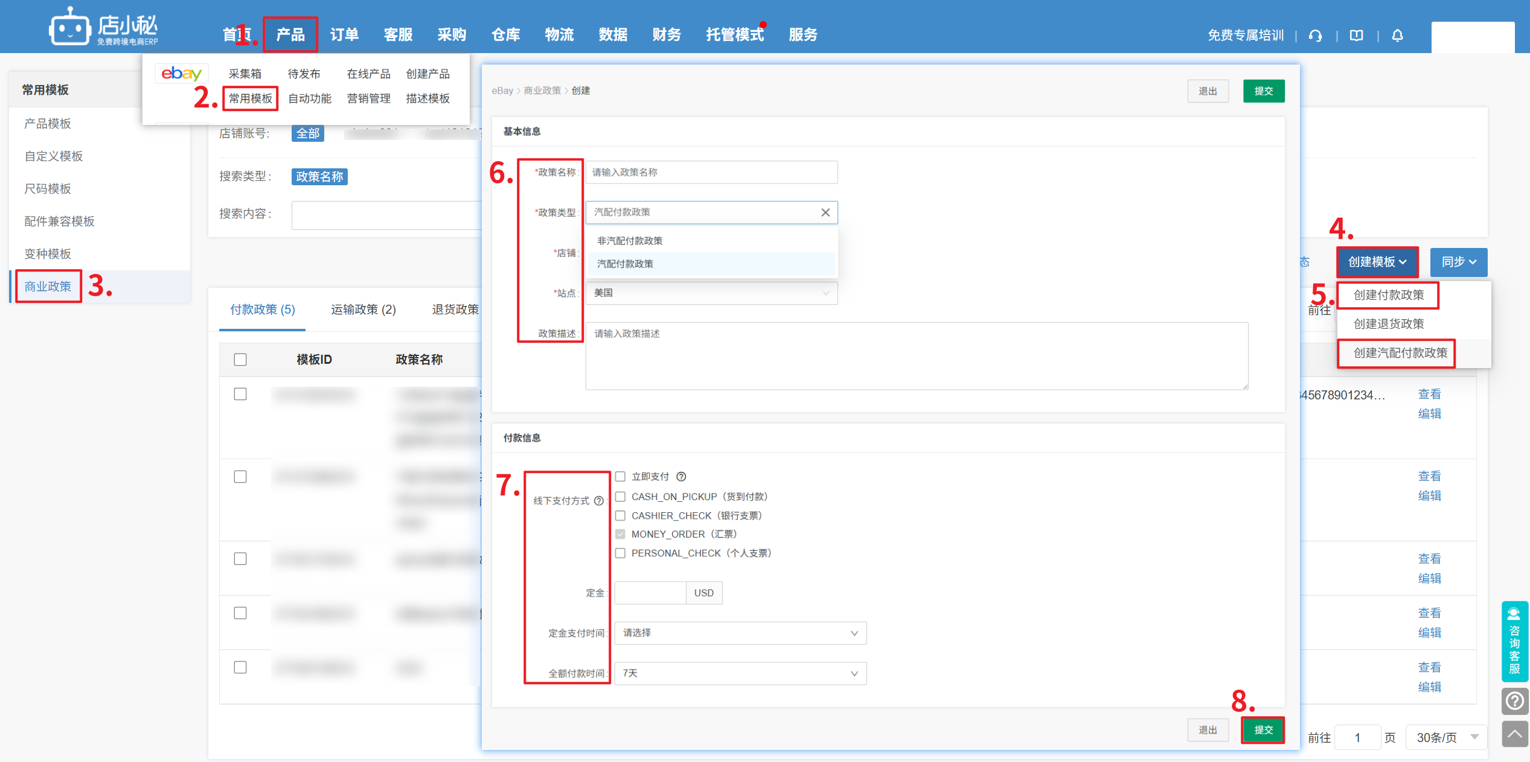Viewport: 1530px width, 762px height.
Task: Expand the 同步 dropdown button
Action: (x=1458, y=262)
